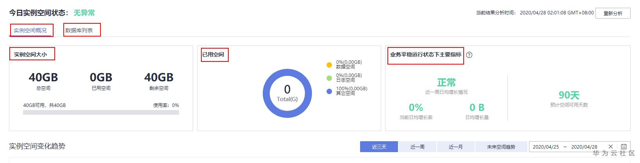The width and height of the screenshot is (640, 163).
Task: Select the 近一月 time range
Action: coord(455,147)
